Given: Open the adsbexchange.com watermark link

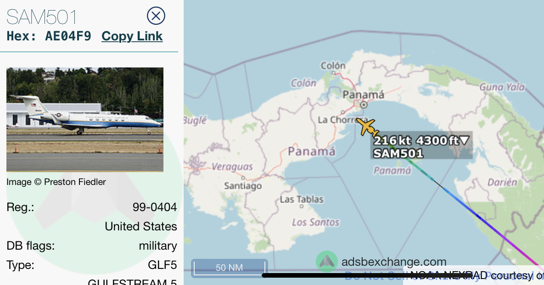Looking at the screenshot, I should pyautogui.click(x=394, y=262).
